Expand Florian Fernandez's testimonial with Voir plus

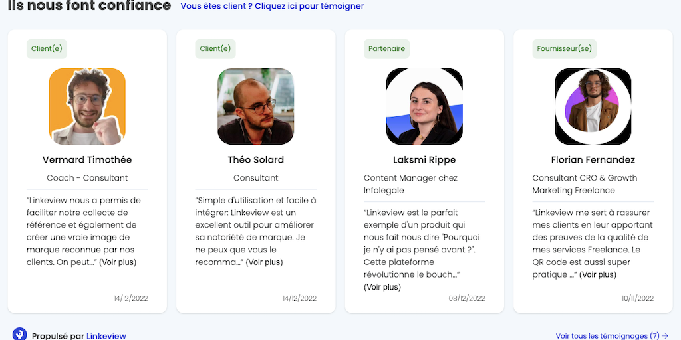598,274
